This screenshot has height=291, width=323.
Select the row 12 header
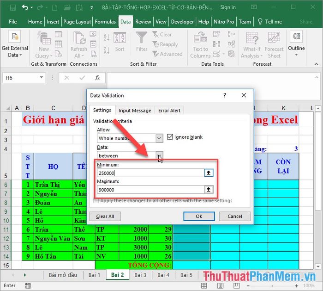coord(6,239)
